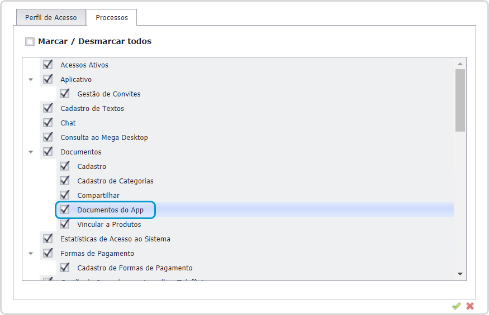The width and height of the screenshot is (489, 315).
Task: Collapse the Formas de Pagamento node
Action: (31, 254)
